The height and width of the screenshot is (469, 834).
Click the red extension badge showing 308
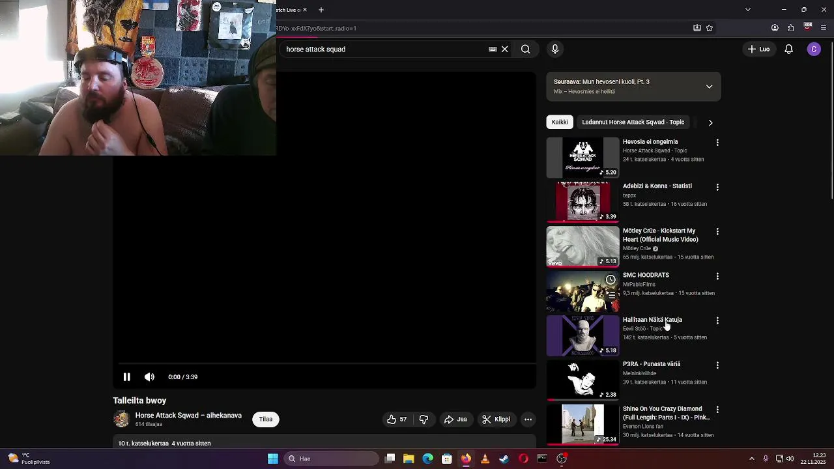click(808, 27)
